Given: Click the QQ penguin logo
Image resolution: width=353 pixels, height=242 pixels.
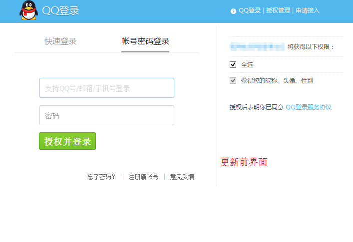Looking at the screenshot, I should 28,10.
